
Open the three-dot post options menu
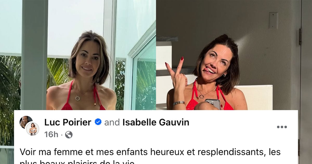click(x=282, y=127)
